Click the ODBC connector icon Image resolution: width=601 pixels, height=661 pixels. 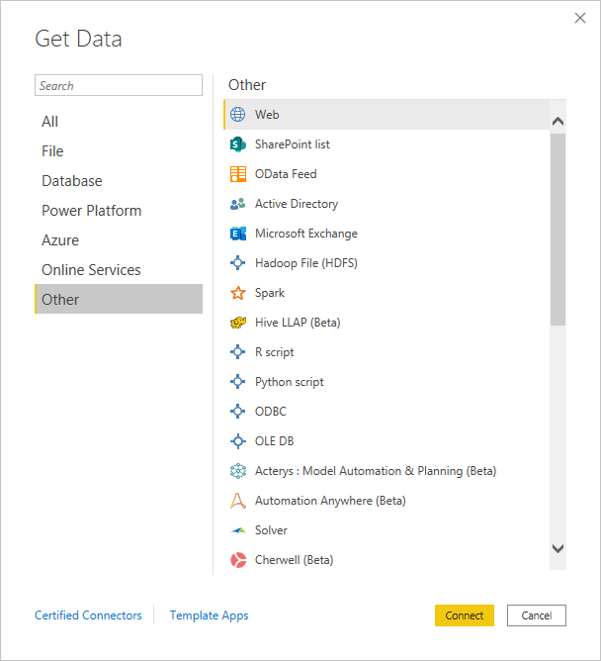click(x=238, y=411)
